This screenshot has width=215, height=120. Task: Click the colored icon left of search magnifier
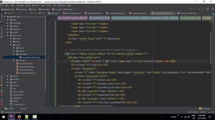point(207,9)
